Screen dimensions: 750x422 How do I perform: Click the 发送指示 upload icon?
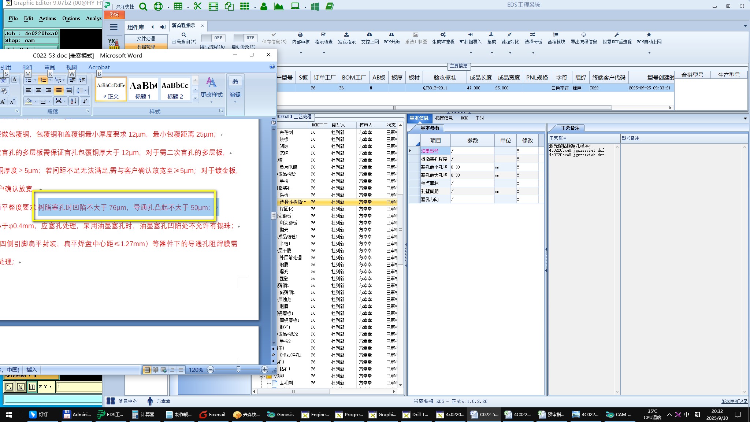tap(346, 35)
